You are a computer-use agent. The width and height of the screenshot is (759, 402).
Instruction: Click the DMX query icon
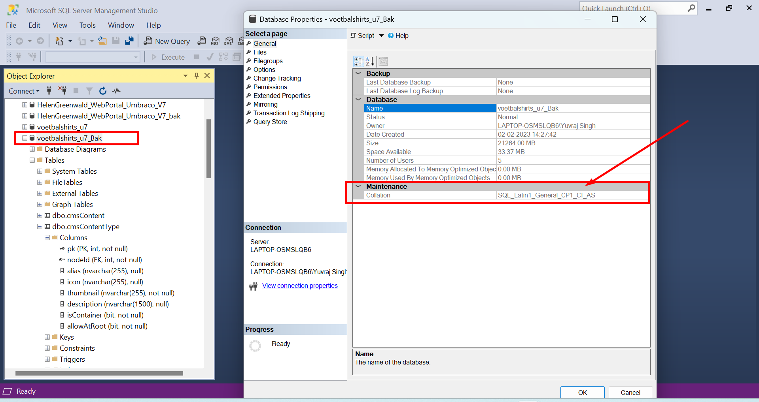click(x=229, y=41)
